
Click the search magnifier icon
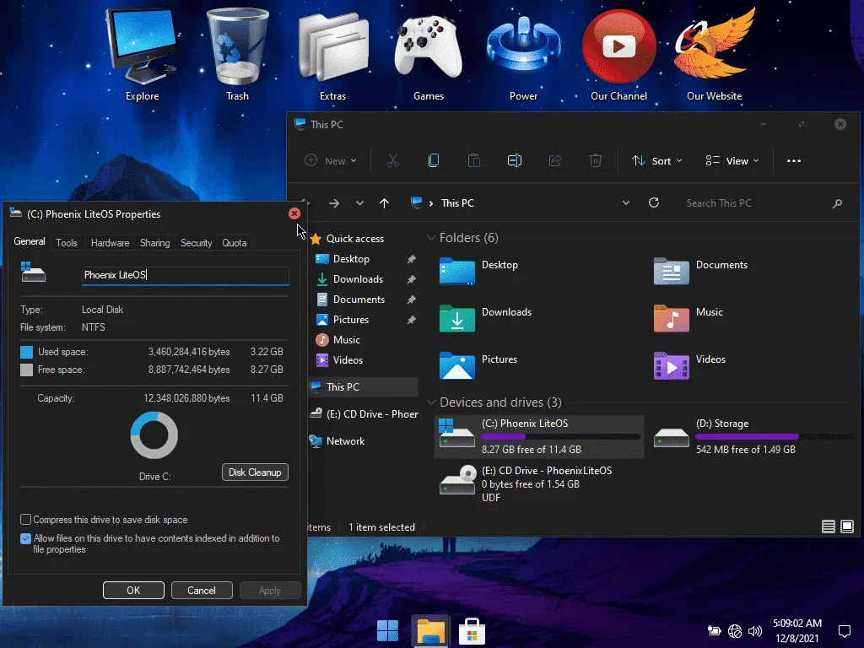[837, 203]
